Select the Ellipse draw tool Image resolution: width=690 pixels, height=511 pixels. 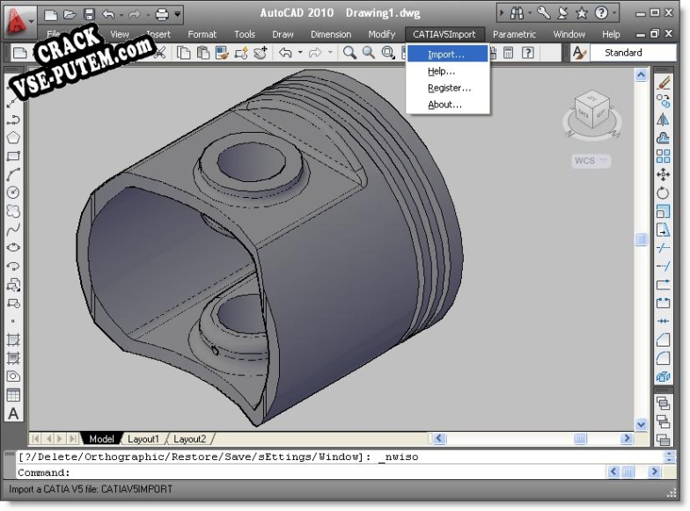[13, 248]
